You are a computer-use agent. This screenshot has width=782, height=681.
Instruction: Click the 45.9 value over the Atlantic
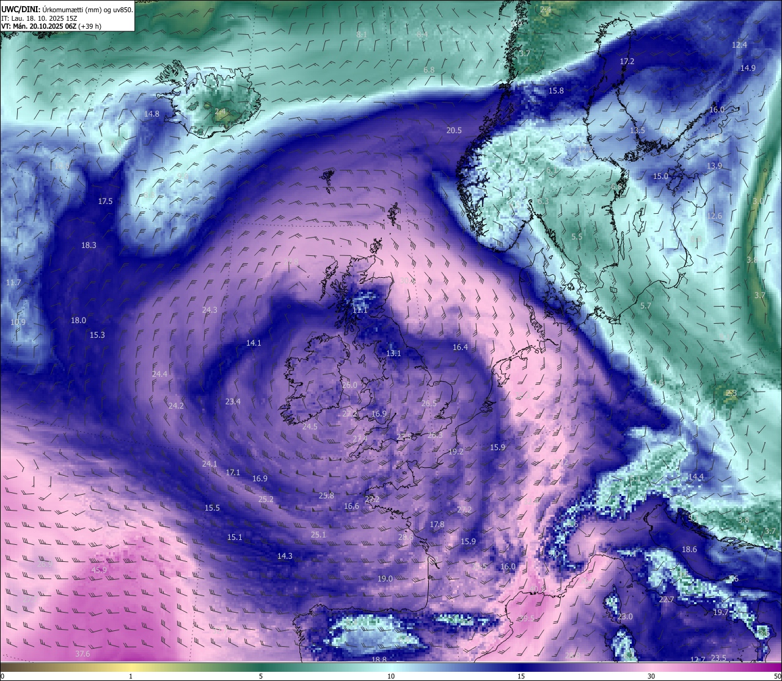[99, 570]
